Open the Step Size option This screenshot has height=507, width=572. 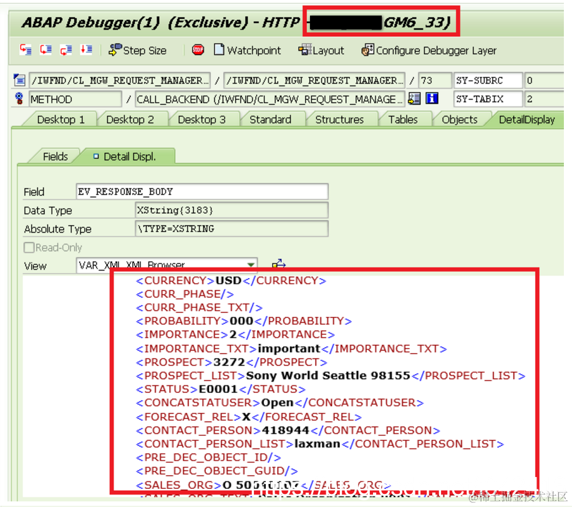point(137,50)
